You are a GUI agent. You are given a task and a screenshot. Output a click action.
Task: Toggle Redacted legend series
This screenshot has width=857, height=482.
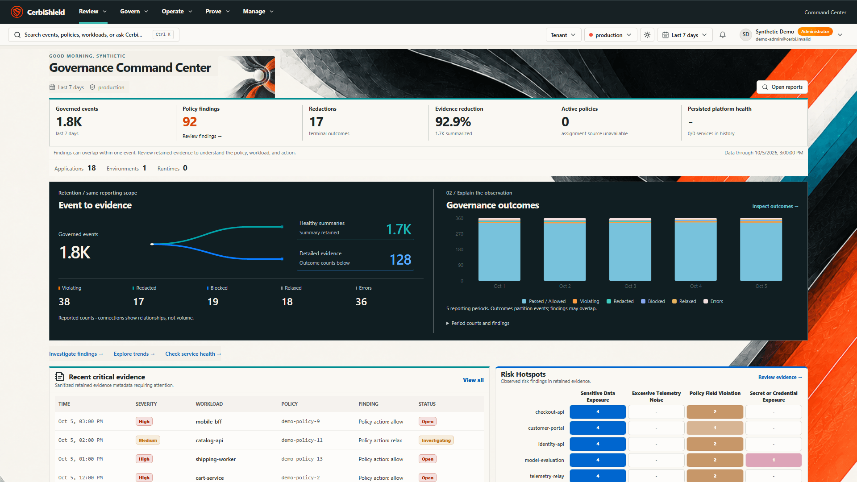click(620, 301)
